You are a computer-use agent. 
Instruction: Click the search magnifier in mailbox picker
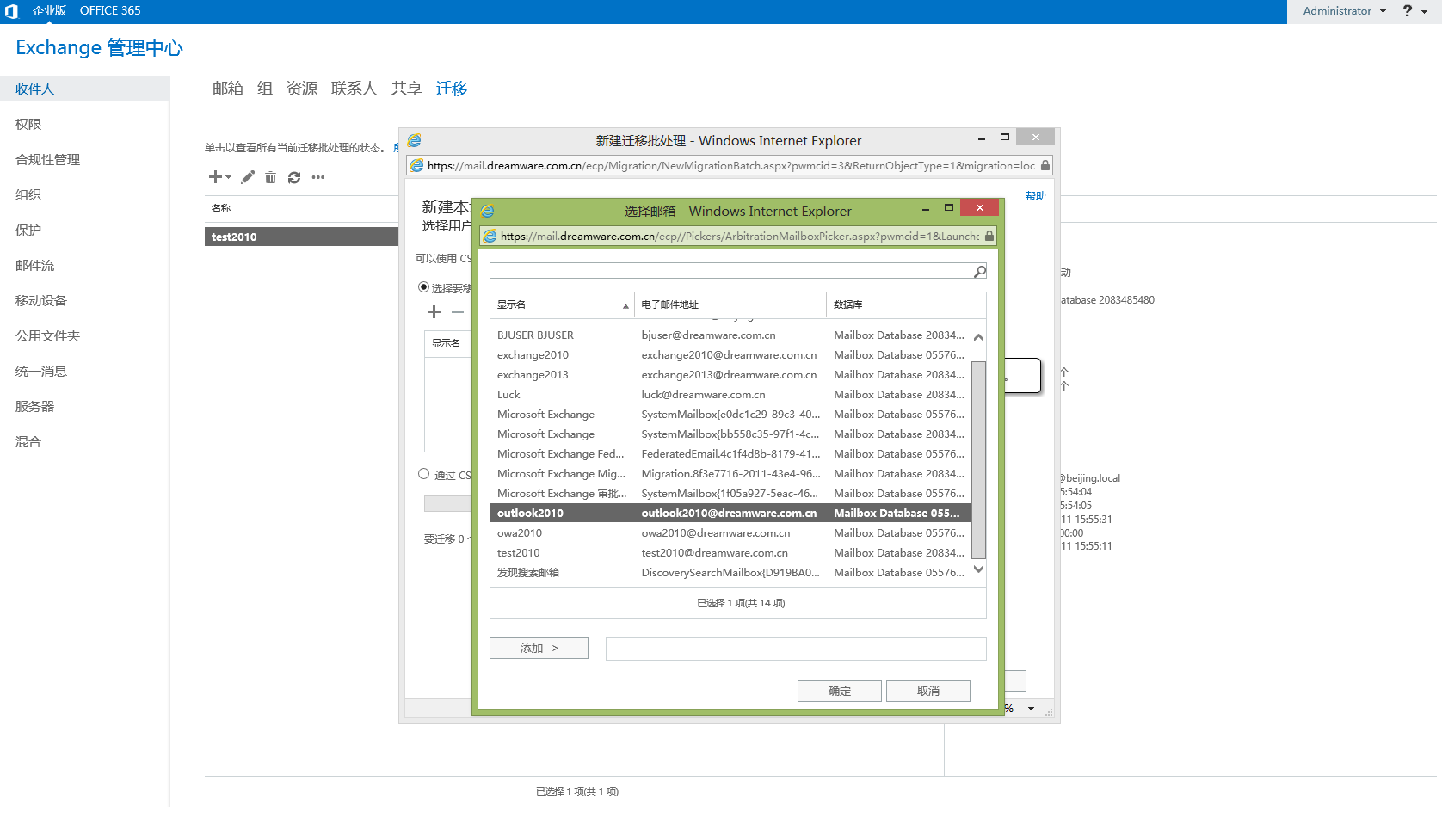(979, 271)
